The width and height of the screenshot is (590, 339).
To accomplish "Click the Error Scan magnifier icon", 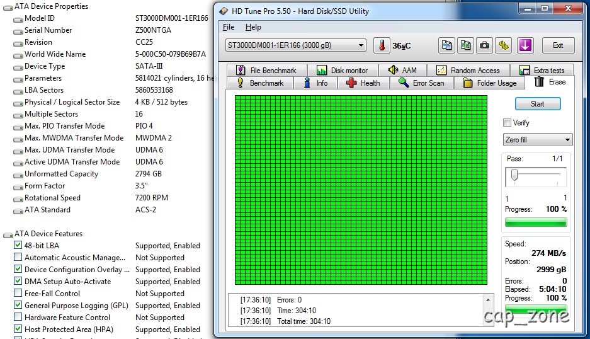I will click(404, 83).
